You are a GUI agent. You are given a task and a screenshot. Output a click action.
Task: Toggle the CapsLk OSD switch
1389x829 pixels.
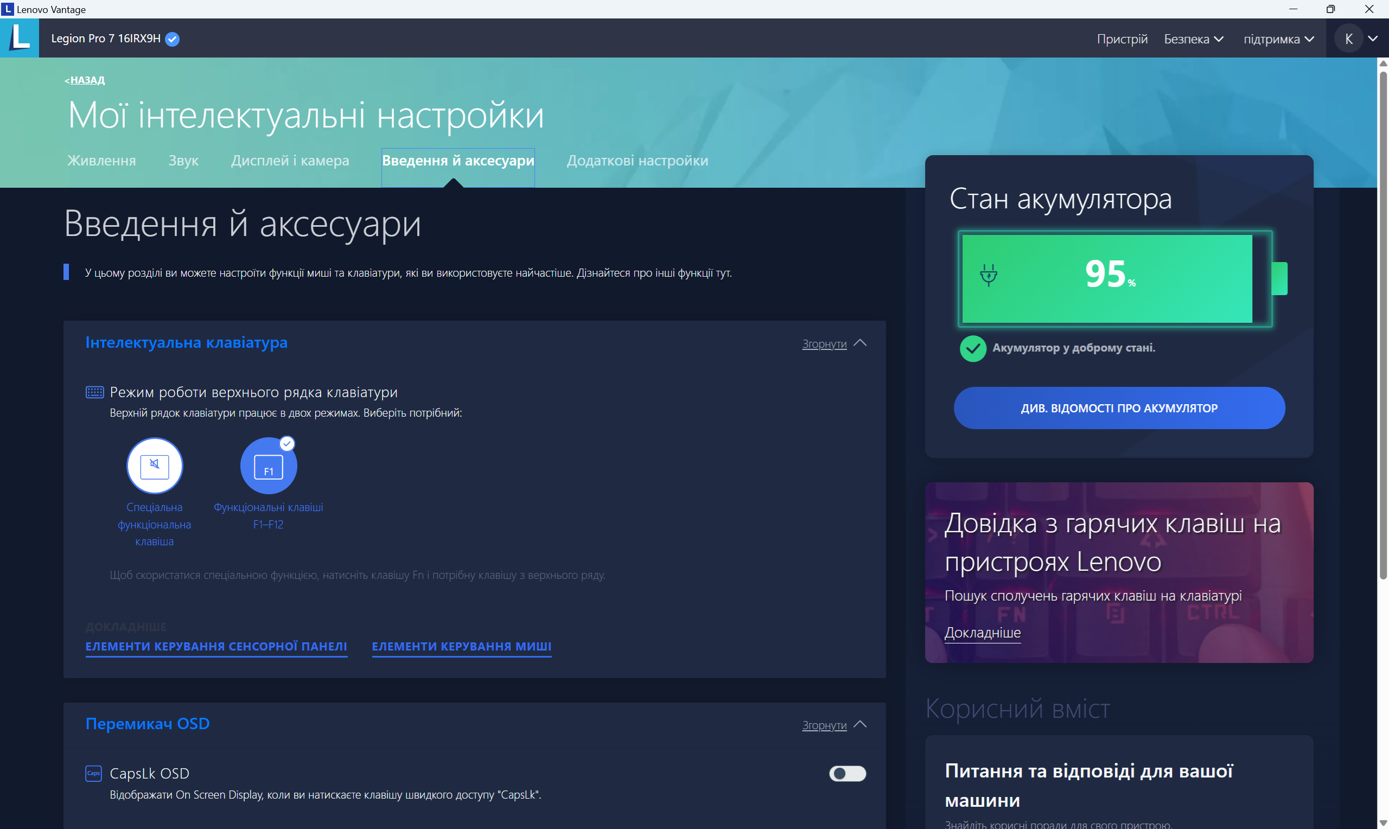[x=848, y=773]
